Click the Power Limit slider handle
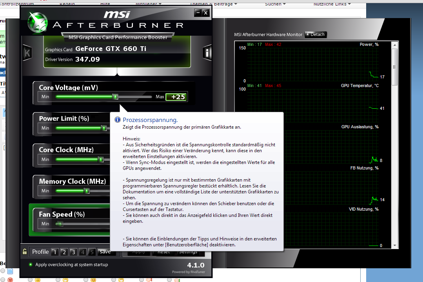423x282 pixels. tap(104, 128)
